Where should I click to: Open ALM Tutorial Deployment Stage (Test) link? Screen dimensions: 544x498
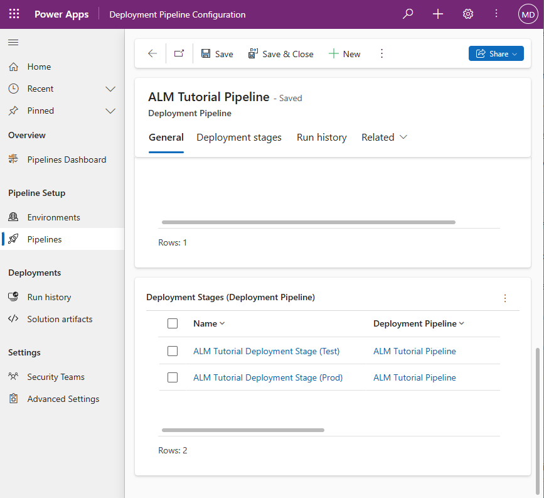point(267,351)
